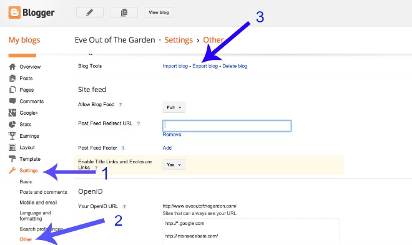Click Remove link under redirect URL
This screenshot has width=412, height=245.
tap(172, 135)
